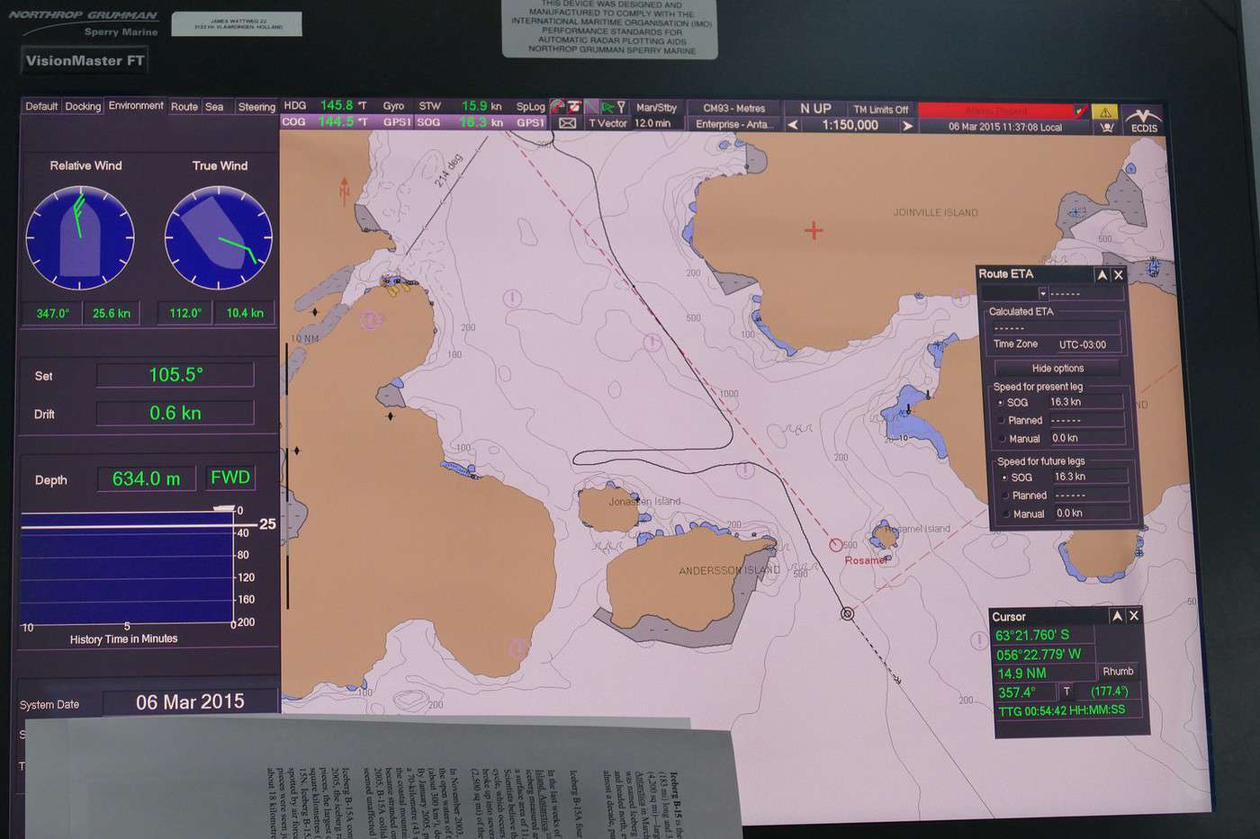This screenshot has width=1260, height=839.
Task: Click the own ship symbol on the chart
Action: 847,613
